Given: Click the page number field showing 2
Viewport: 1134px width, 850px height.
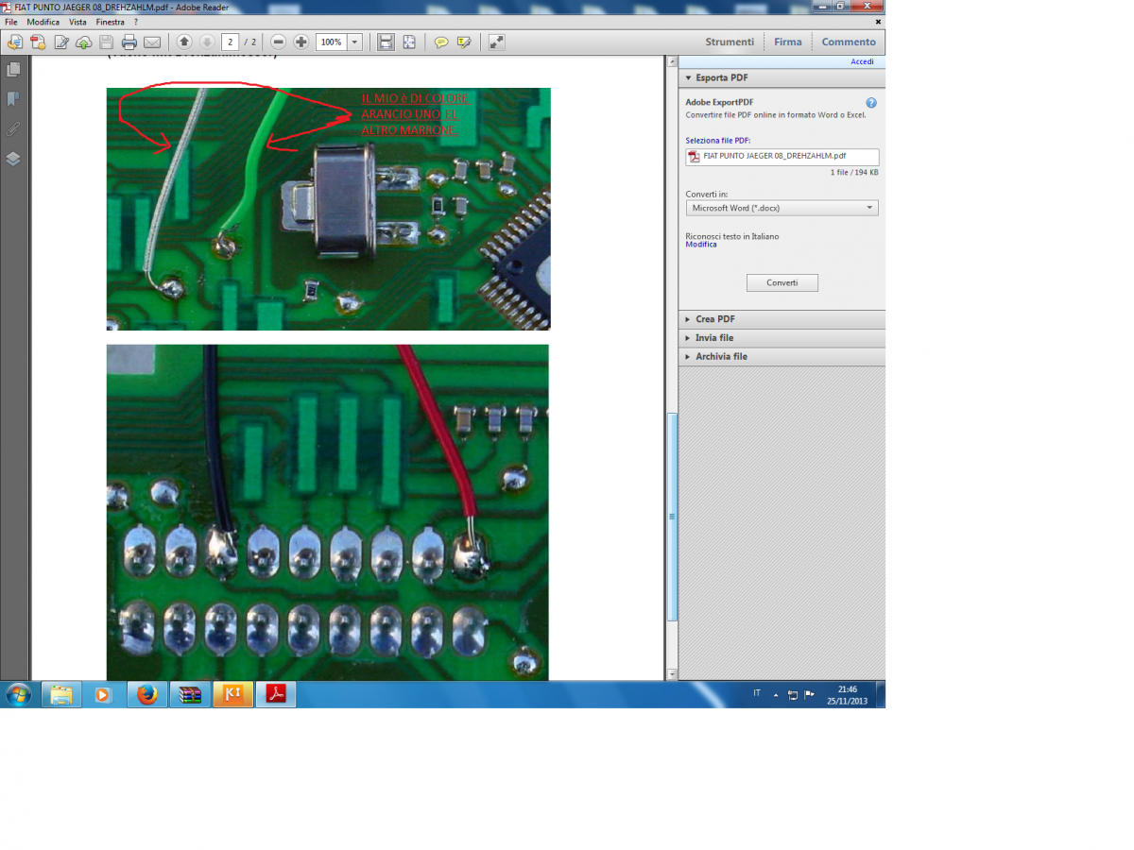Looking at the screenshot, I should point(231,42).
